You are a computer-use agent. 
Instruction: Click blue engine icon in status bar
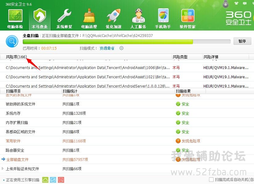coord(53,180)
